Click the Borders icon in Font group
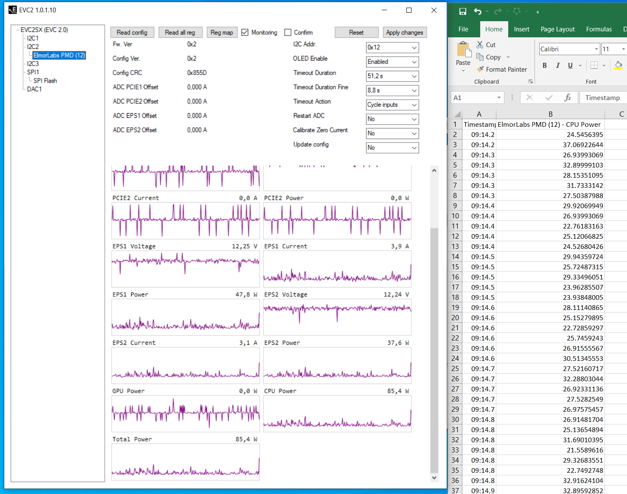627x494 pixels. coord(594,65)
